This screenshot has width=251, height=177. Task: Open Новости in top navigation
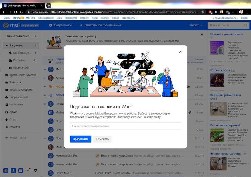click(84, 18)
